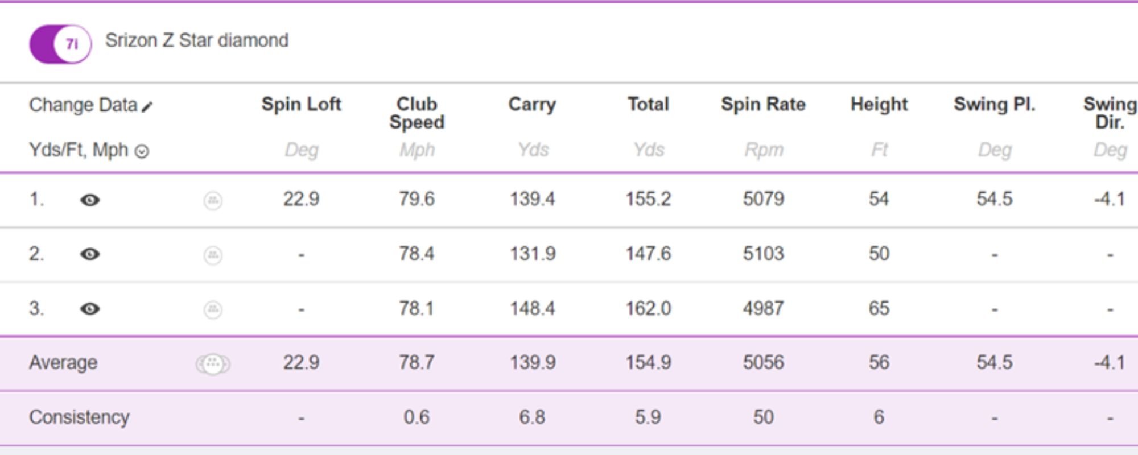The width and height of the screenshot is (1138, 455).
Task: Open the Yds/Ft, Mph units dropdown
Action: pyautogui.click(x=142, y=151)
